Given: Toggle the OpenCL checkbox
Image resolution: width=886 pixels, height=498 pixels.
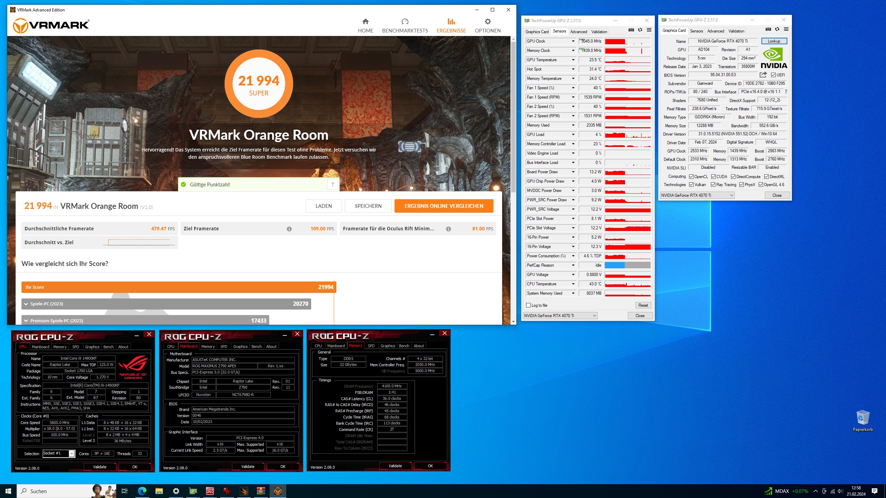Looking at the screenshot, I should point(691,177).
